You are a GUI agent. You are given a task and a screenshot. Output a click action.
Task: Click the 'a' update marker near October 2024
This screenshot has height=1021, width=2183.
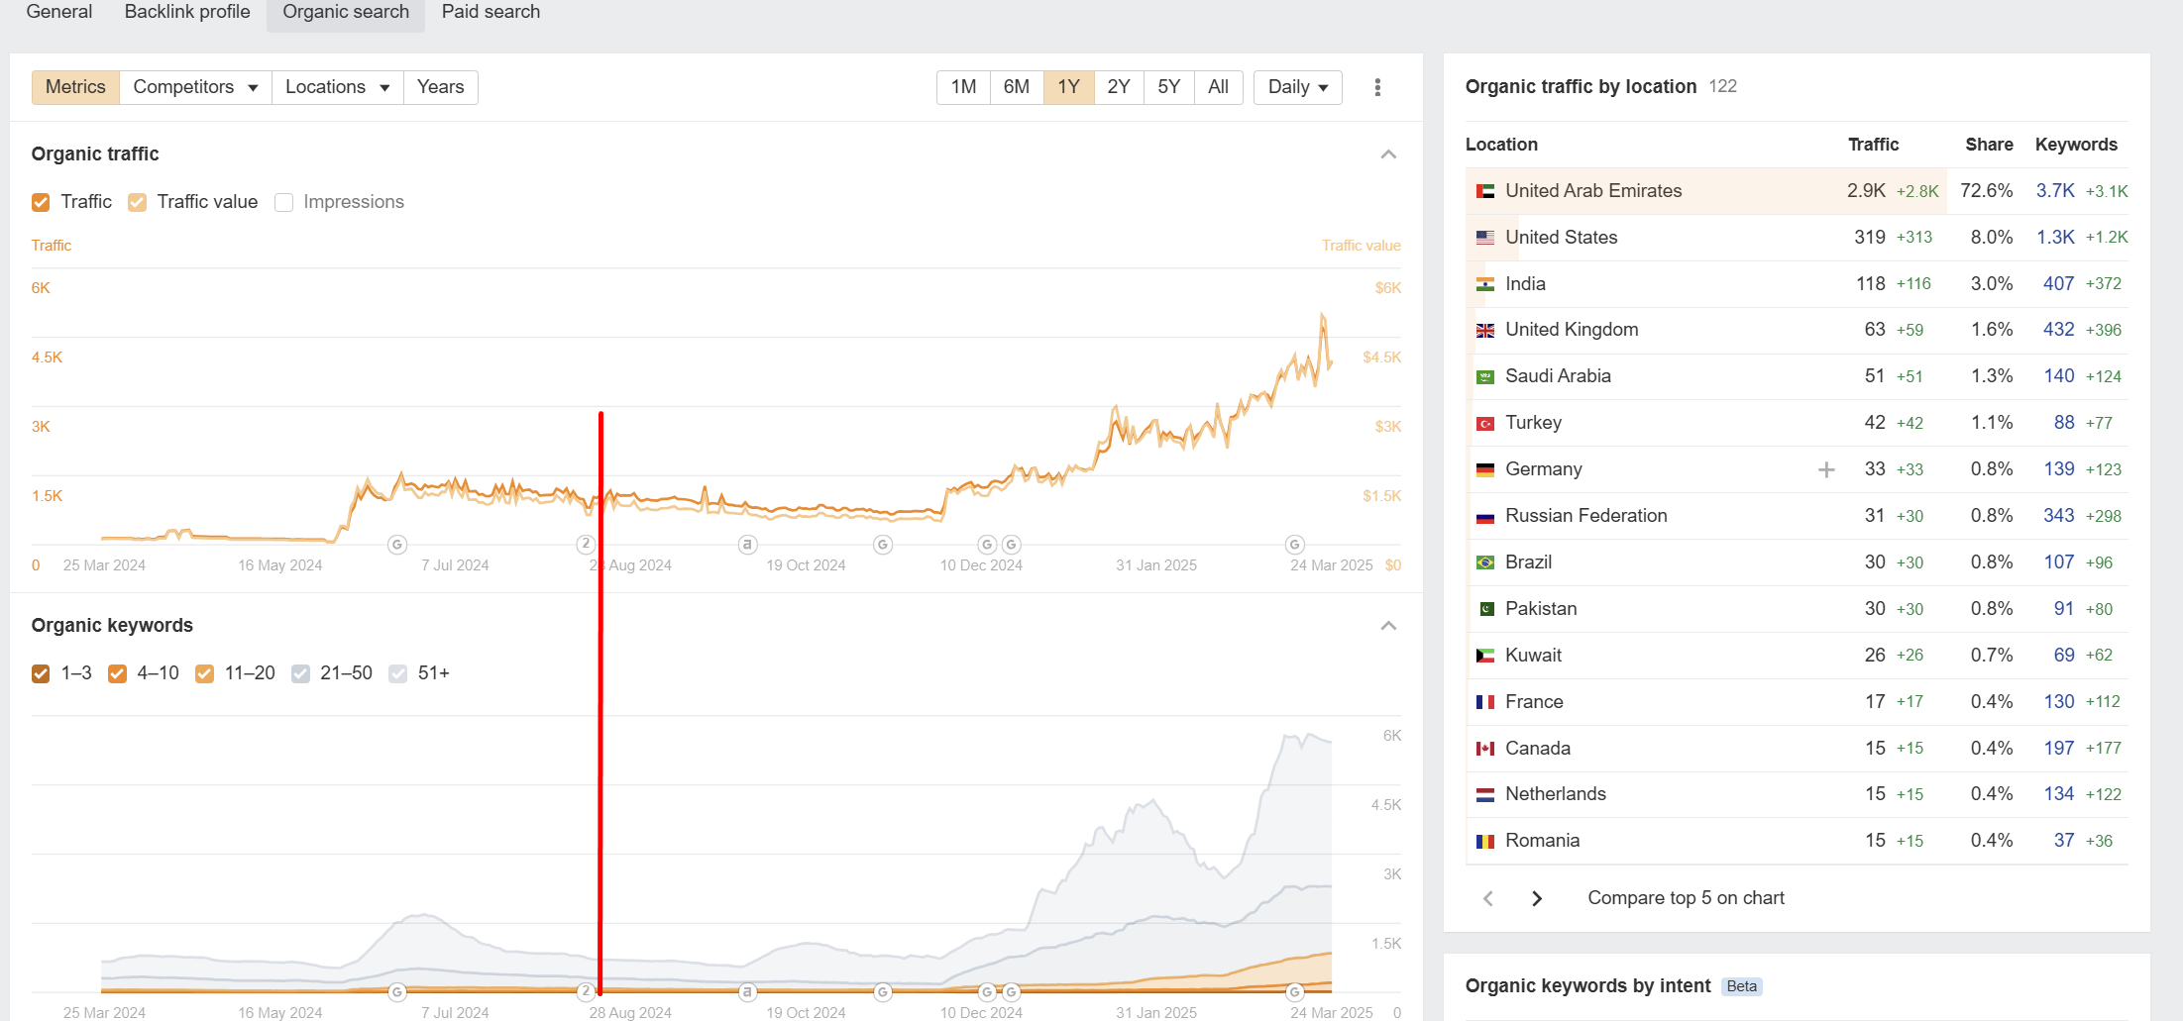[x=748, y=544]
